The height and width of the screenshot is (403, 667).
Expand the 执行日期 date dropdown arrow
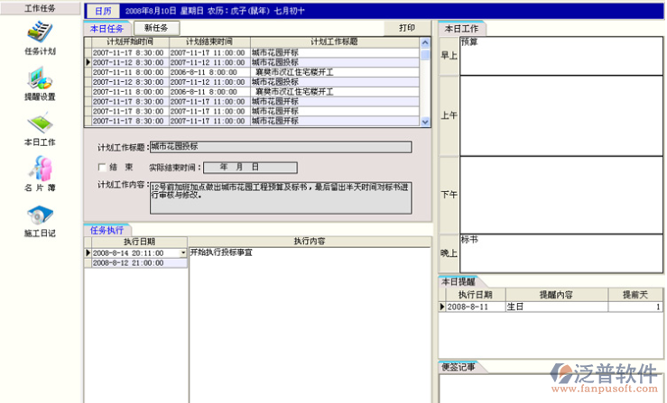click(183, 253)
